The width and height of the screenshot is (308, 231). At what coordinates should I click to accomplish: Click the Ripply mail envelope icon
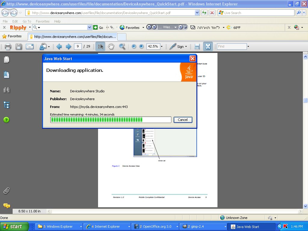point(193,27)
